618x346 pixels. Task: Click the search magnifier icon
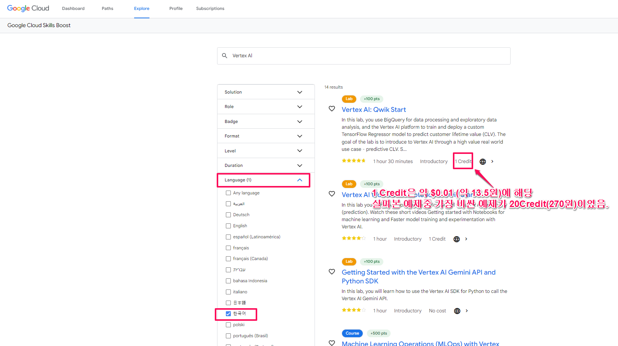click(225, 56)
